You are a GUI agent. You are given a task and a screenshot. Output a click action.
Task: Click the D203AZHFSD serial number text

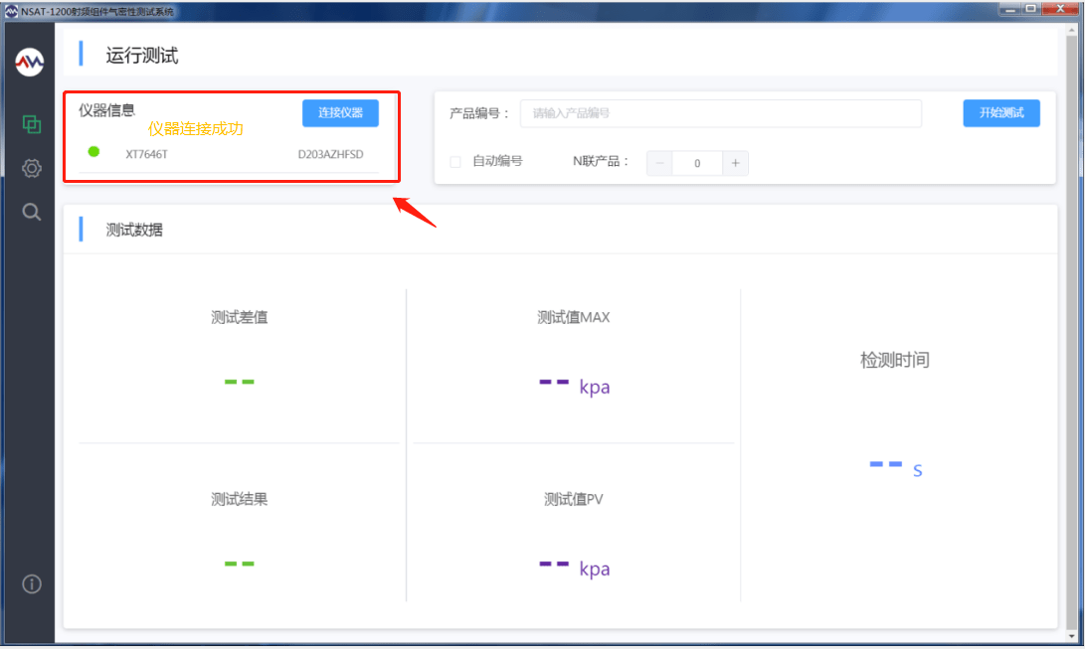point(330,155)
